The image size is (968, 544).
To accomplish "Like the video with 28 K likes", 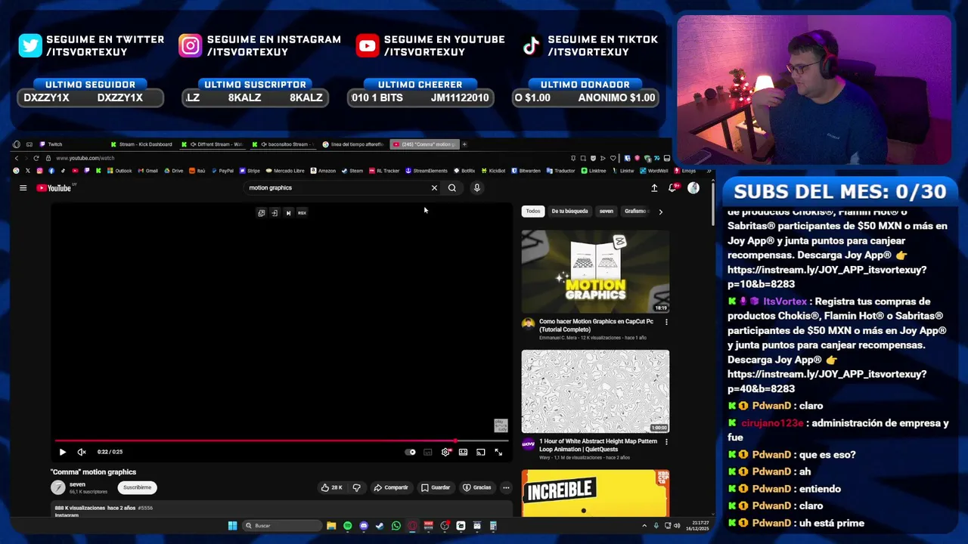I will (332, 487).
